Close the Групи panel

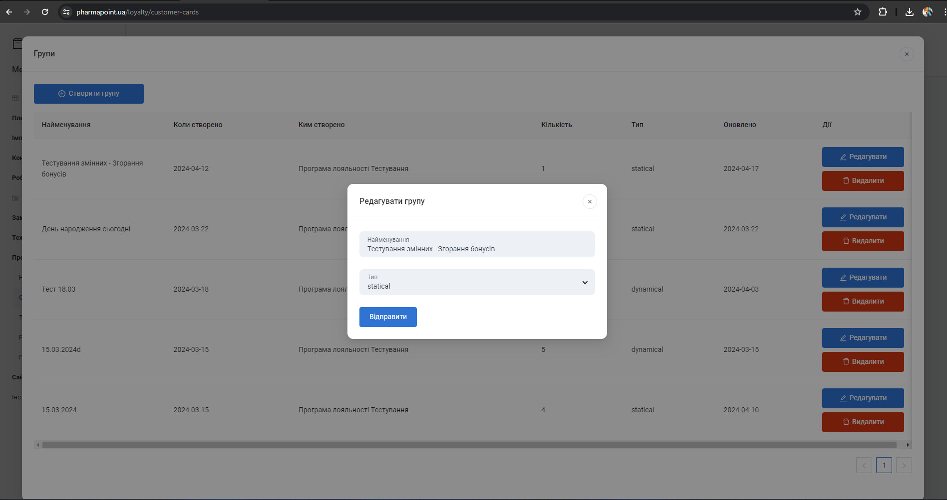(907, 54)
